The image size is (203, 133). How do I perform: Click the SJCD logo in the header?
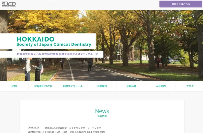(9, 4)
